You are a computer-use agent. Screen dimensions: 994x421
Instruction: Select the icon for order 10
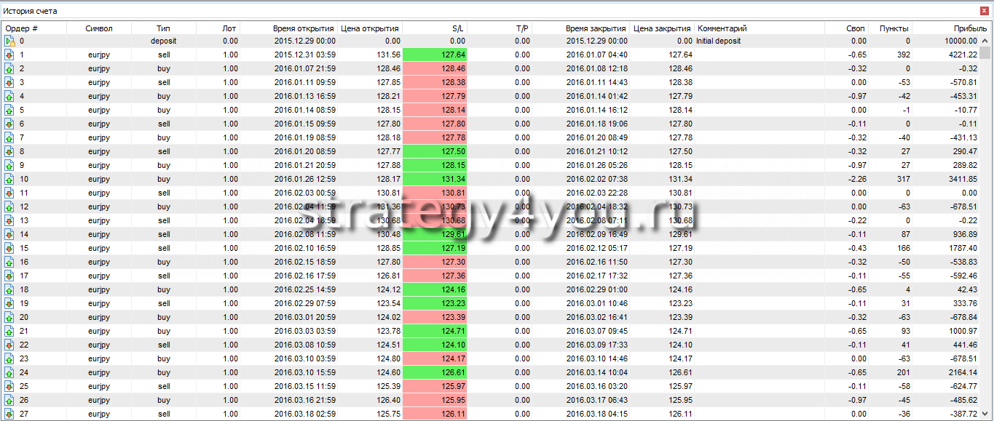point(9,180)
